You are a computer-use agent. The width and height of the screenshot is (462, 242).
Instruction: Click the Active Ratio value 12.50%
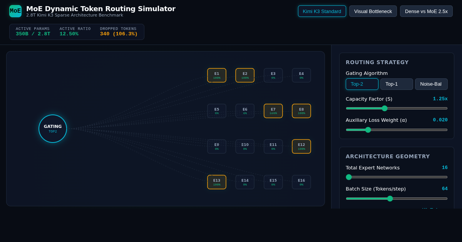click(69, 34)
